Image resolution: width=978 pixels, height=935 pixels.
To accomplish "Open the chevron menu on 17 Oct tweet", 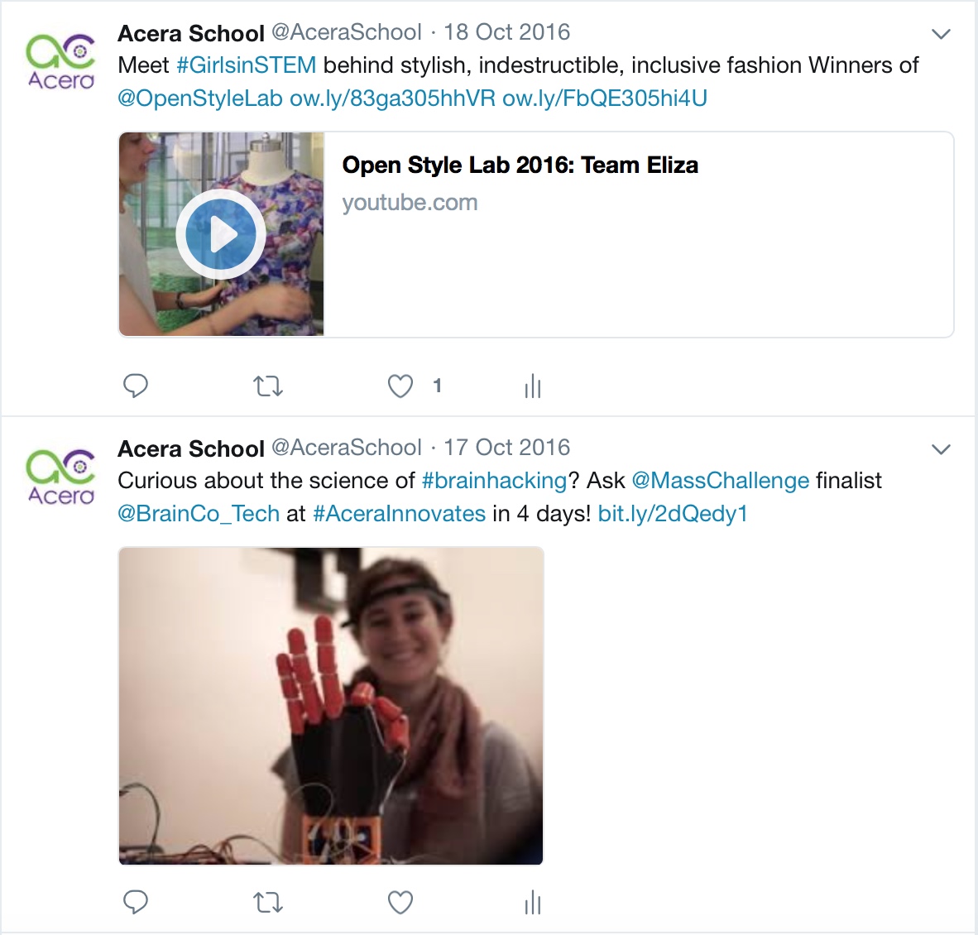I will pos(941,449).
